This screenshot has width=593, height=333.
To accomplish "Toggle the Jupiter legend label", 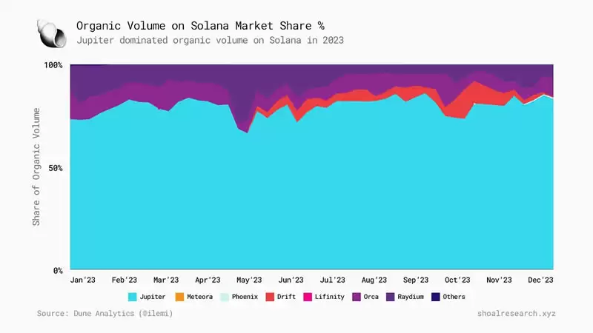I will tap(153, 297).
